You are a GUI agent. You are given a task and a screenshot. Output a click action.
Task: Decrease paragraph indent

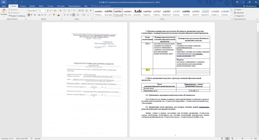[79, 11]
